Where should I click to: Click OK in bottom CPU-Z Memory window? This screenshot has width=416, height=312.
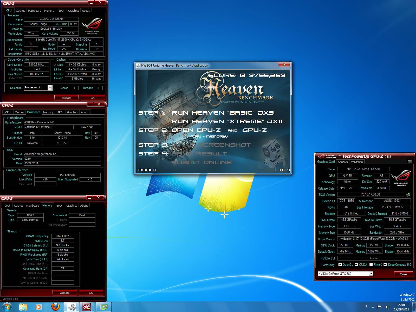click(x=91, y=293)
